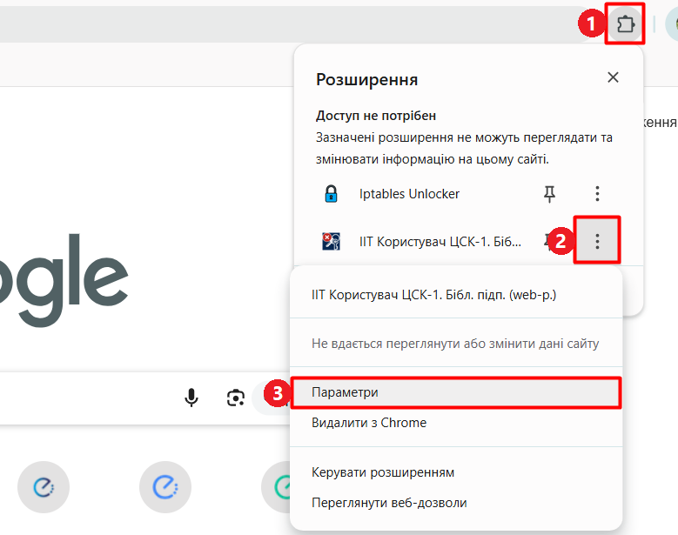
Task: Open Google Lens image search icon
Action: pyautogui.click(x=235, y=398)
